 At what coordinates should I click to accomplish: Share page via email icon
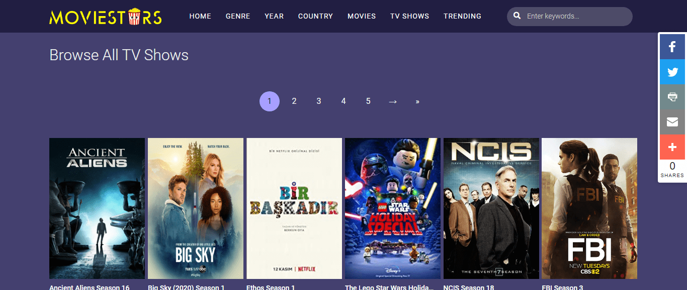coord(672,122)
